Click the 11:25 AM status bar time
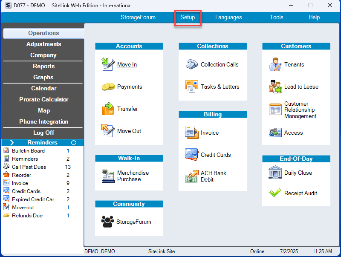The image size is (341, 257). tap(322, 251)
